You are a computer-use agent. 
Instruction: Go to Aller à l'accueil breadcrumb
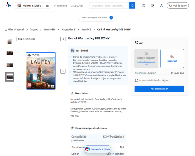(x=16, y=30)
